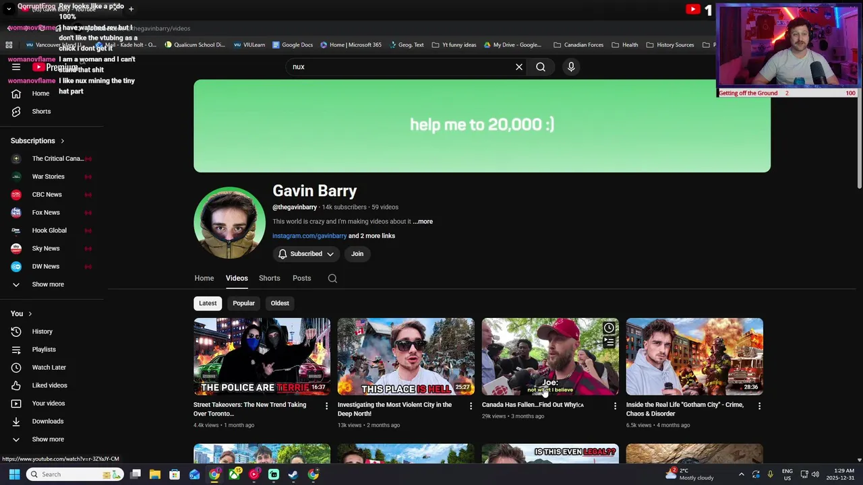Select the Popular filter chip
This screenshot has width=863, height=485.
[x=243, y=303]
